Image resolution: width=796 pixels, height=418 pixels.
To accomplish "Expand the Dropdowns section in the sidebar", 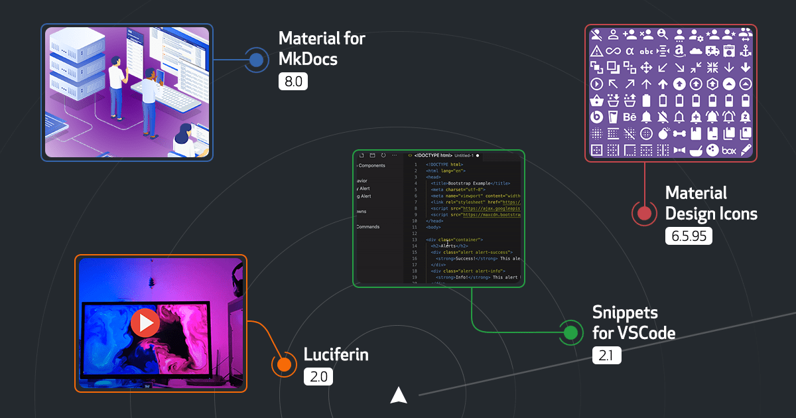I will coord(361,212).
